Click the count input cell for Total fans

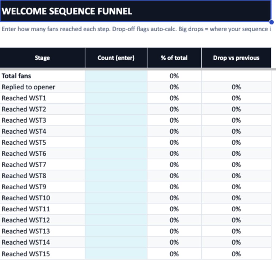pyautogui.click(x=116, y=76)
